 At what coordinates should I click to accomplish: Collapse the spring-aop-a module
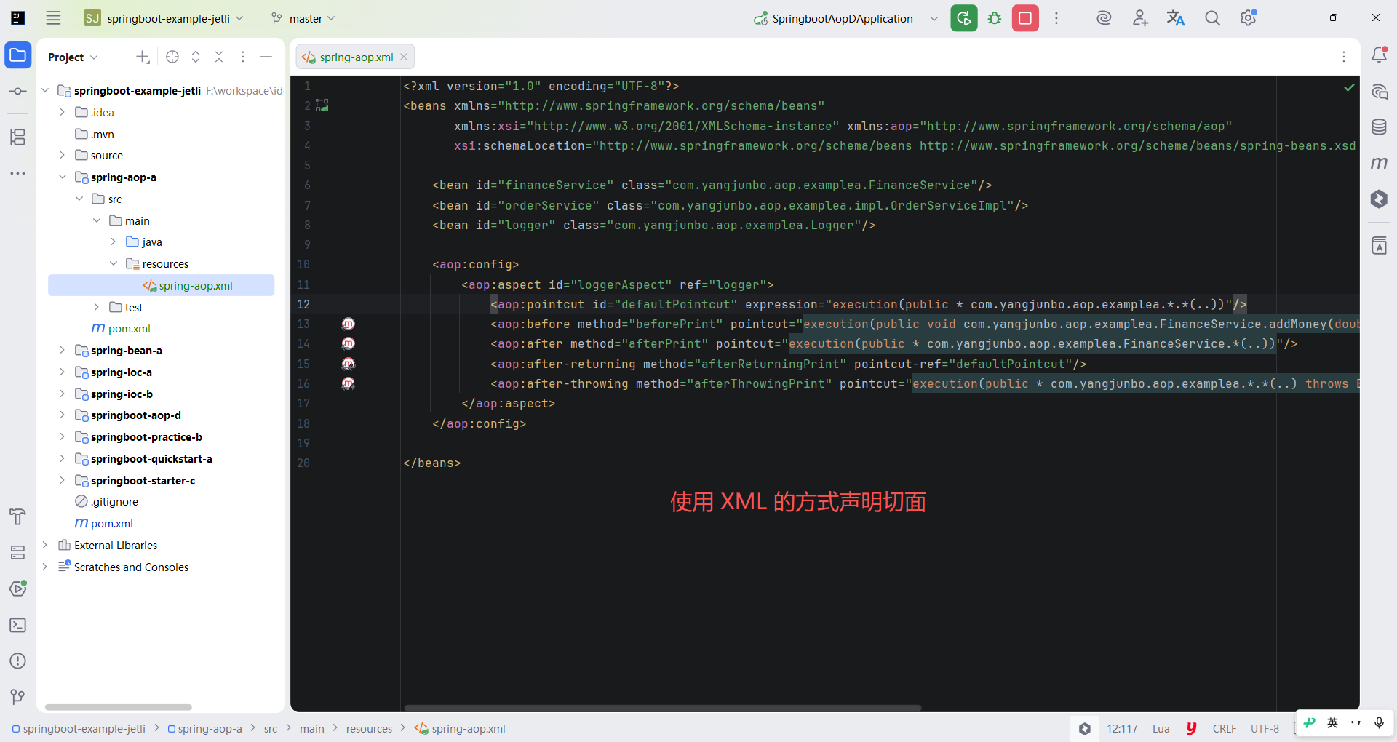[x=63, y=177]
